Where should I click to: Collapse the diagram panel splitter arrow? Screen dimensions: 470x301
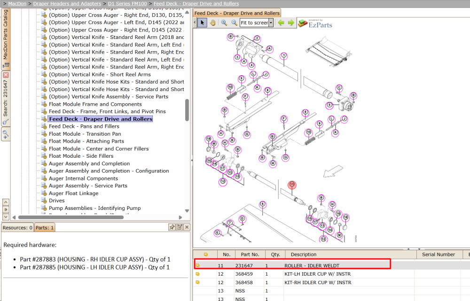pos(192,160)
